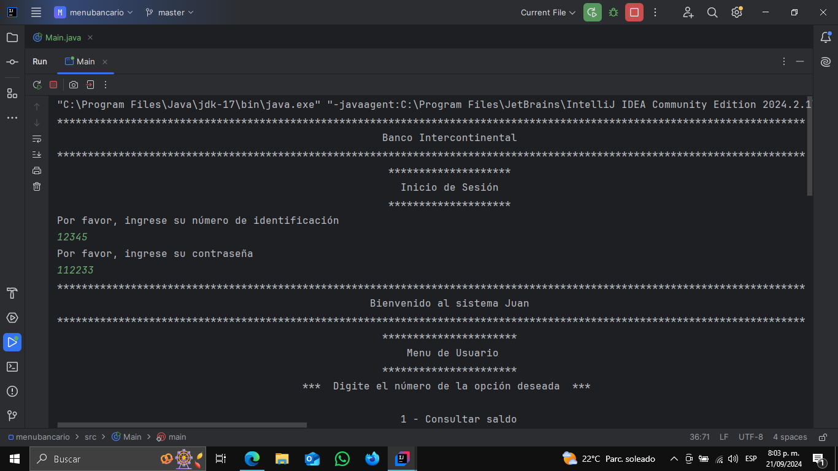Viewport: 838px width, 471px height.
Task: Open IDE settings gear
Action: tap(737, 12)
